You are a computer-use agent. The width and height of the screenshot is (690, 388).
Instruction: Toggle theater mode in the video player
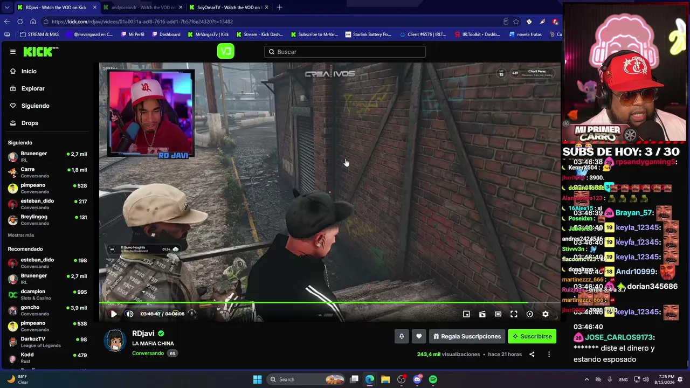(x=498, y=314)
